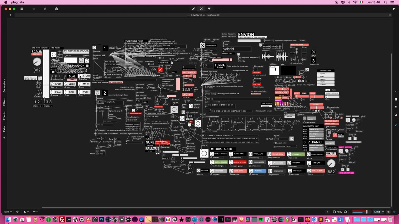The image size is (399, 224).
Task: Click the center-view target icon in status bar
Action: coord(17,212)
